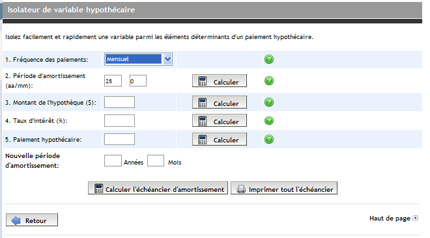Focus the amortization years field showing 25
Screen dimensions: 430x238
(x=113, y=81)
